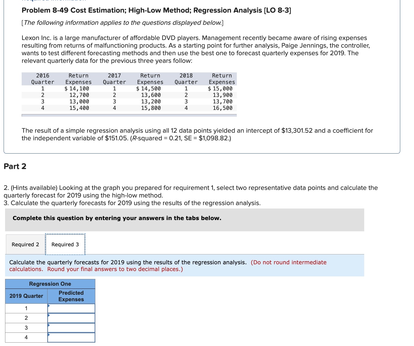Click the Complete this question banner
Image resolution: width=414 pixels, height=346 pixels.
coord(117,218)
